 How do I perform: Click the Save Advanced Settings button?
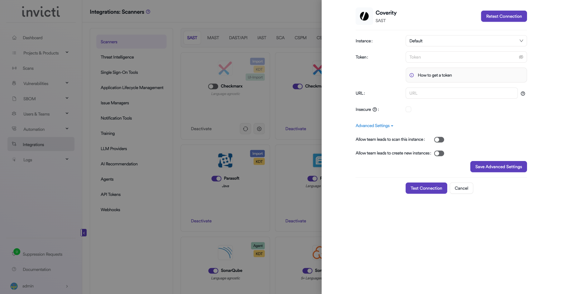coord(498,167)
